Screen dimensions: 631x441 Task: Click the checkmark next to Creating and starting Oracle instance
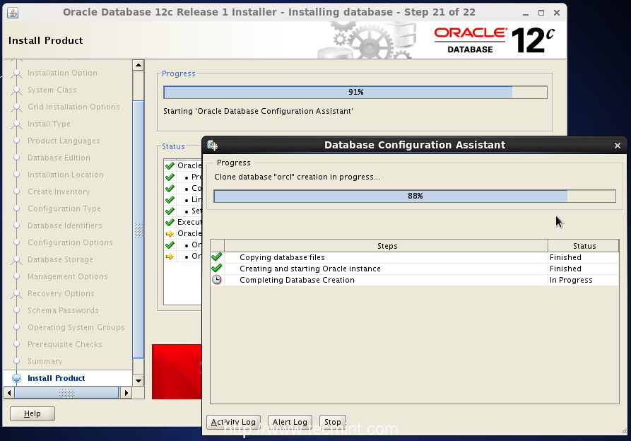pos(217,269)
